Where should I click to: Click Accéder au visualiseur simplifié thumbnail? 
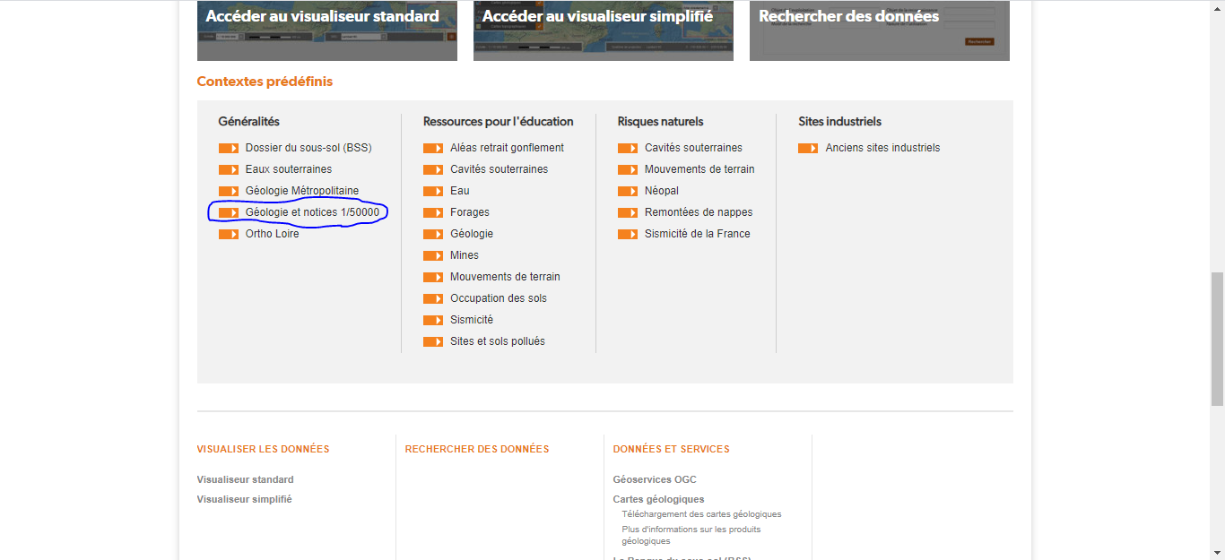tap(604, 31)
